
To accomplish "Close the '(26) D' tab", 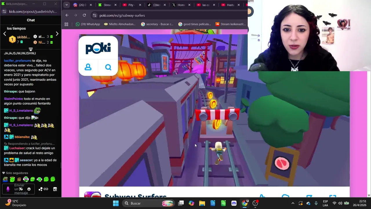I will point(91,5).
